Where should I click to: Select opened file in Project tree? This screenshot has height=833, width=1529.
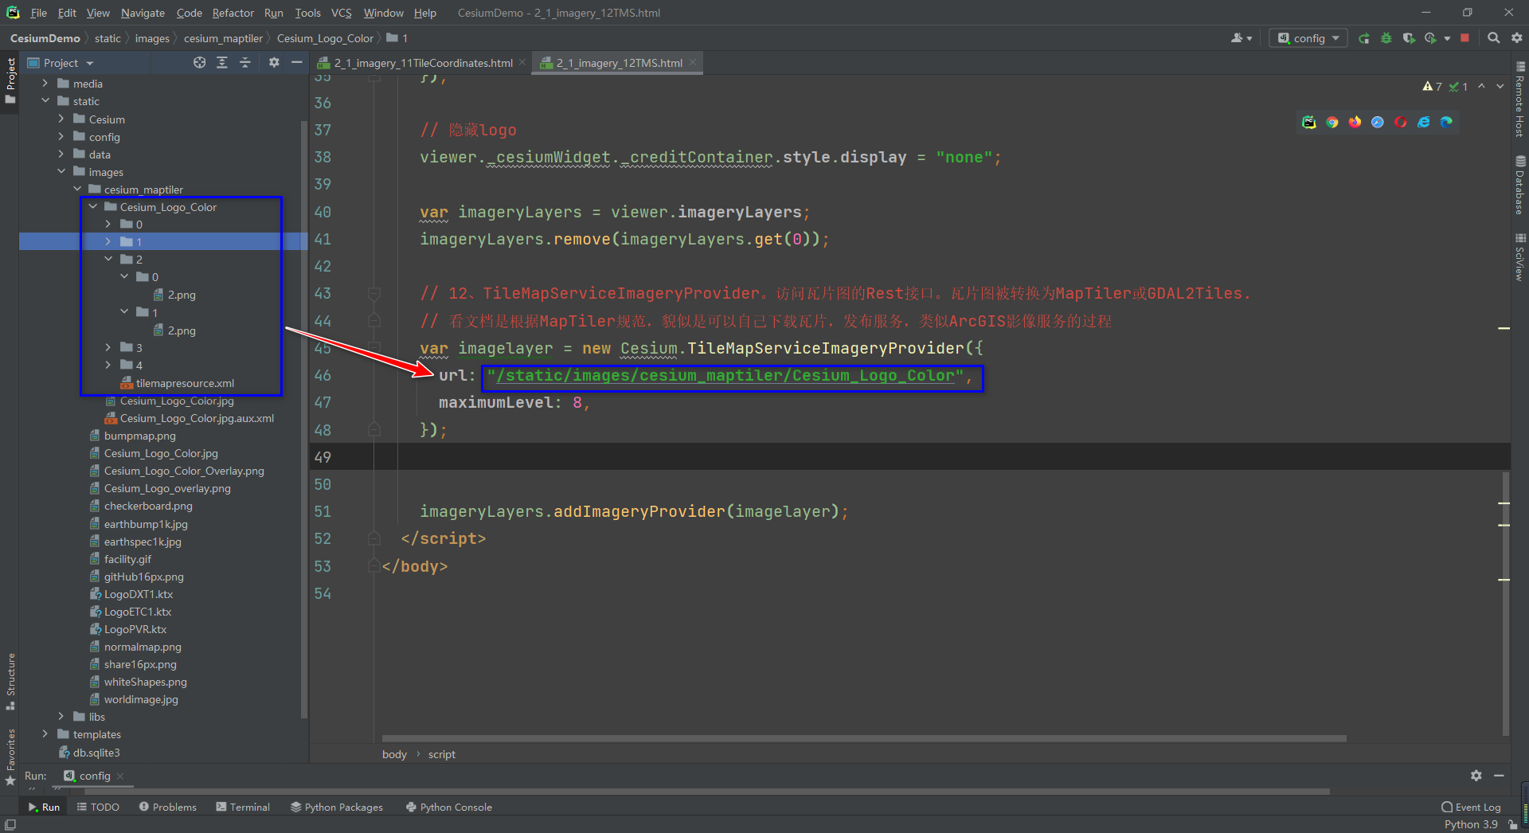199,63
